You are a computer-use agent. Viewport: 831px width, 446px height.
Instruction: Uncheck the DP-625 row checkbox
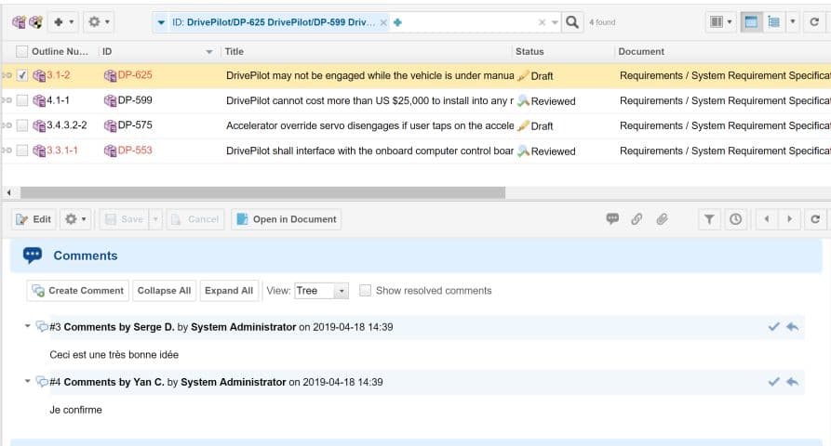[x=22, y=75]
